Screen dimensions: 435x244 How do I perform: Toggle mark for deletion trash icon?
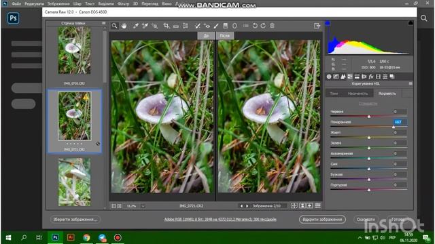[x=272, y=26]
